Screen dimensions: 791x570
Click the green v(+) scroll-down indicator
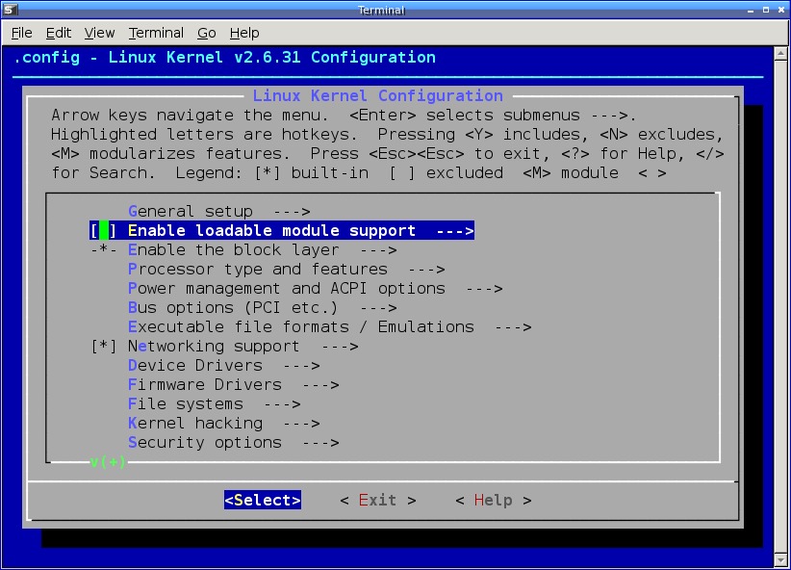(x=108, y=463)
